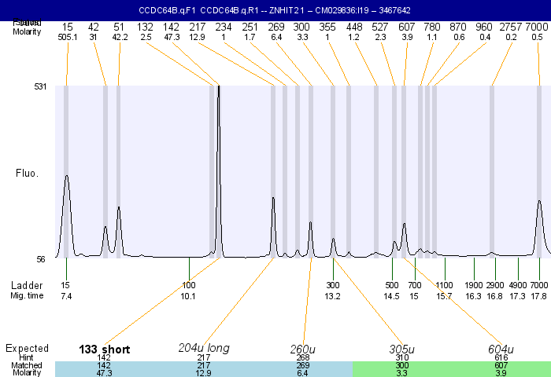Click the ladder marker labeled 4900
Viewport: 551px width, 377px height.
[518, 285]
